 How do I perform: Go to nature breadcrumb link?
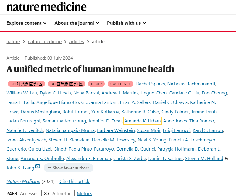tap(13, 42)
